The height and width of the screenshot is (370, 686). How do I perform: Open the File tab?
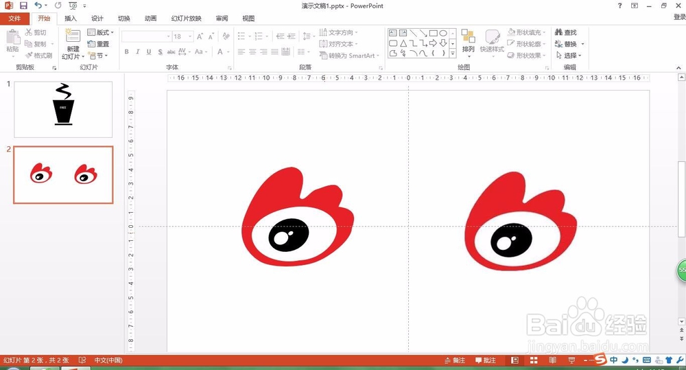(14, 19)
